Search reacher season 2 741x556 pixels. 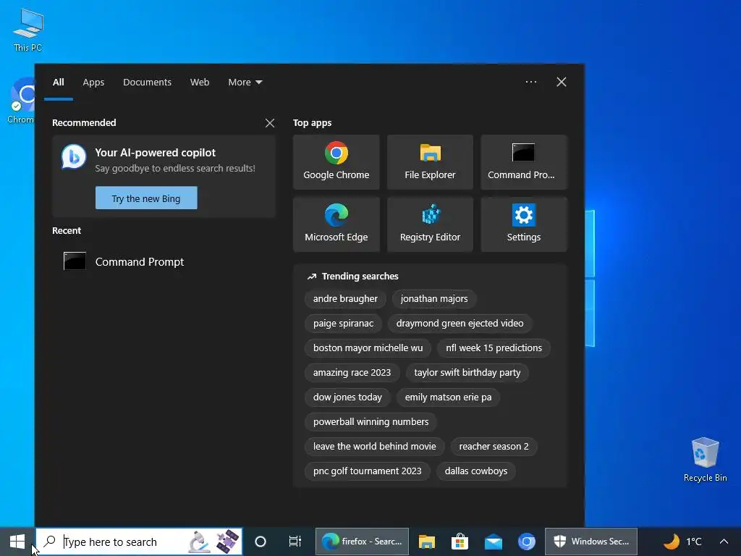[494, 446]
